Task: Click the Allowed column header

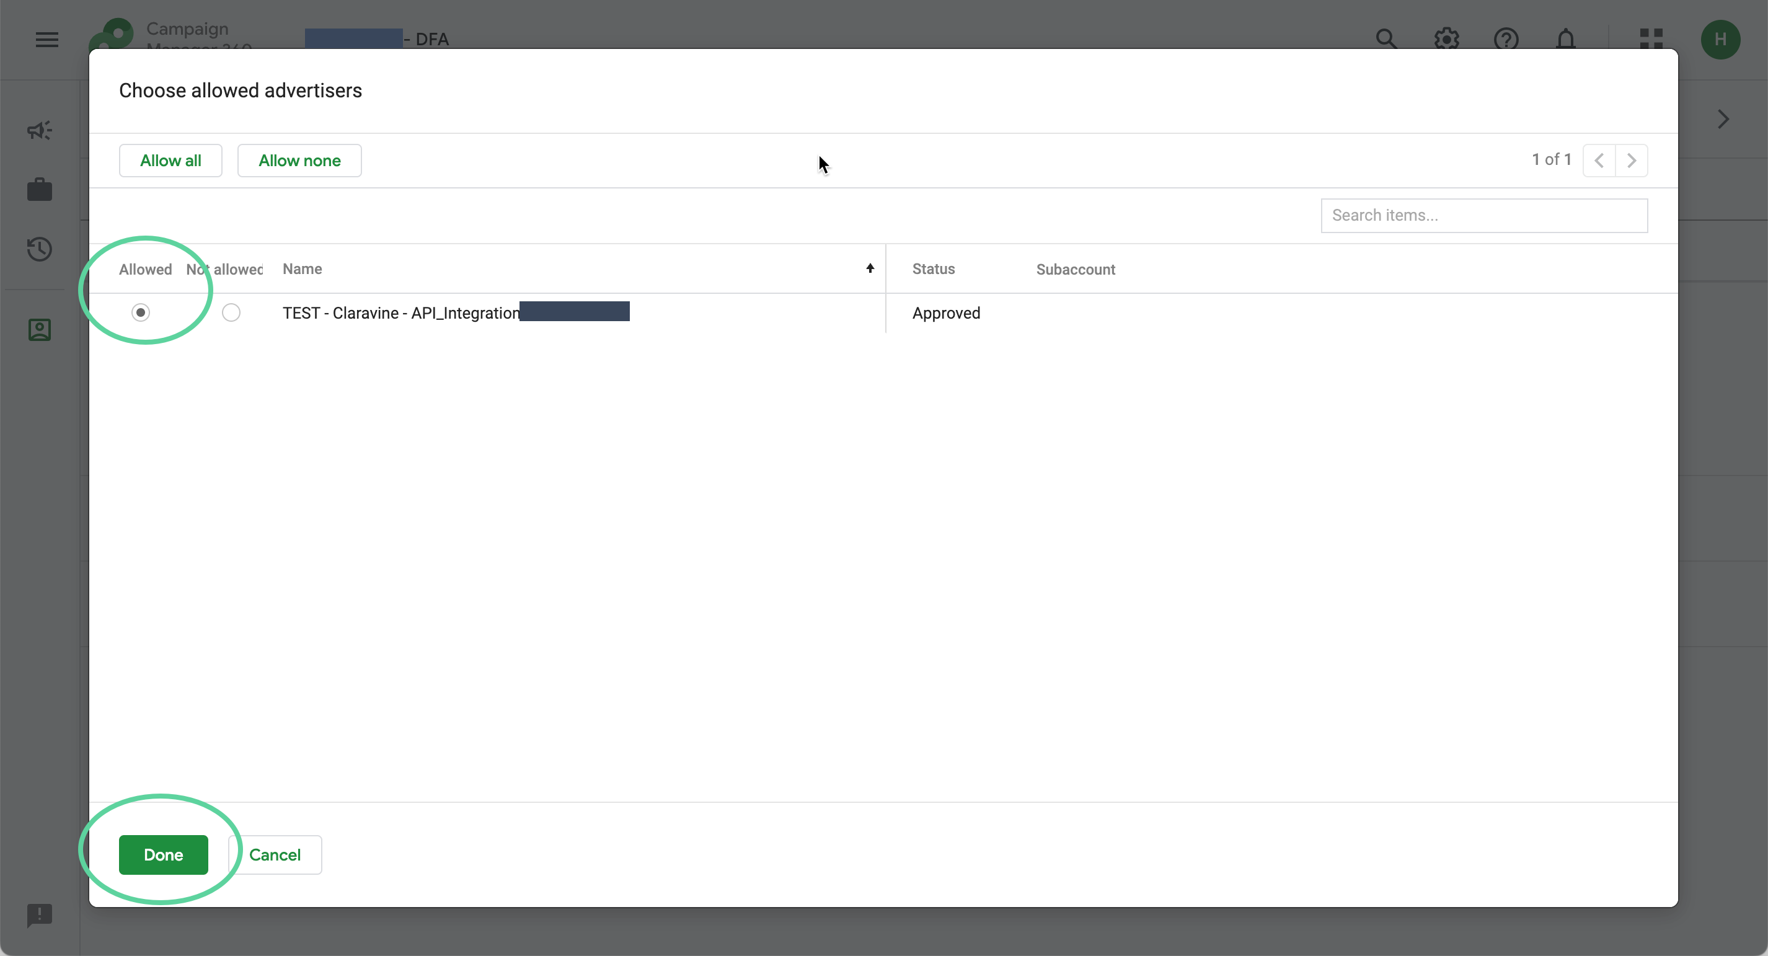Action: (x=146, y=269)
